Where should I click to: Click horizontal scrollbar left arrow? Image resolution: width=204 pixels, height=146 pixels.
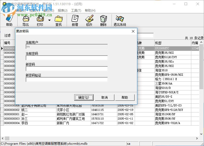tap(3, 138)
